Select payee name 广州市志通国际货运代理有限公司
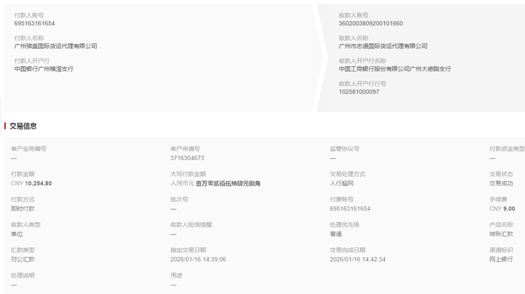This screenshot has height=294, width=525. coord(383,46)
